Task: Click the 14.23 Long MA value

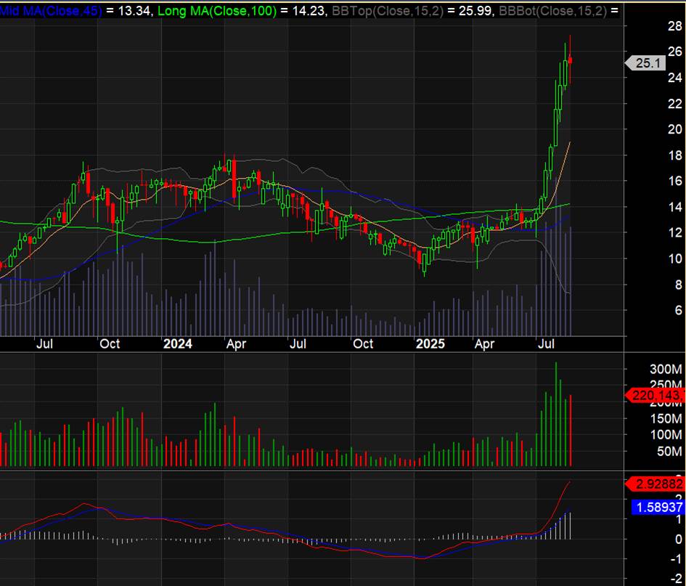Action: (309, 10)
